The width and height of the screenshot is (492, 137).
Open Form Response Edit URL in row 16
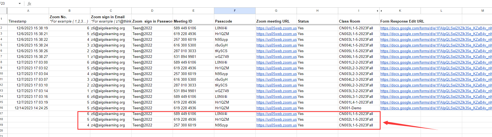coord(435,108)
